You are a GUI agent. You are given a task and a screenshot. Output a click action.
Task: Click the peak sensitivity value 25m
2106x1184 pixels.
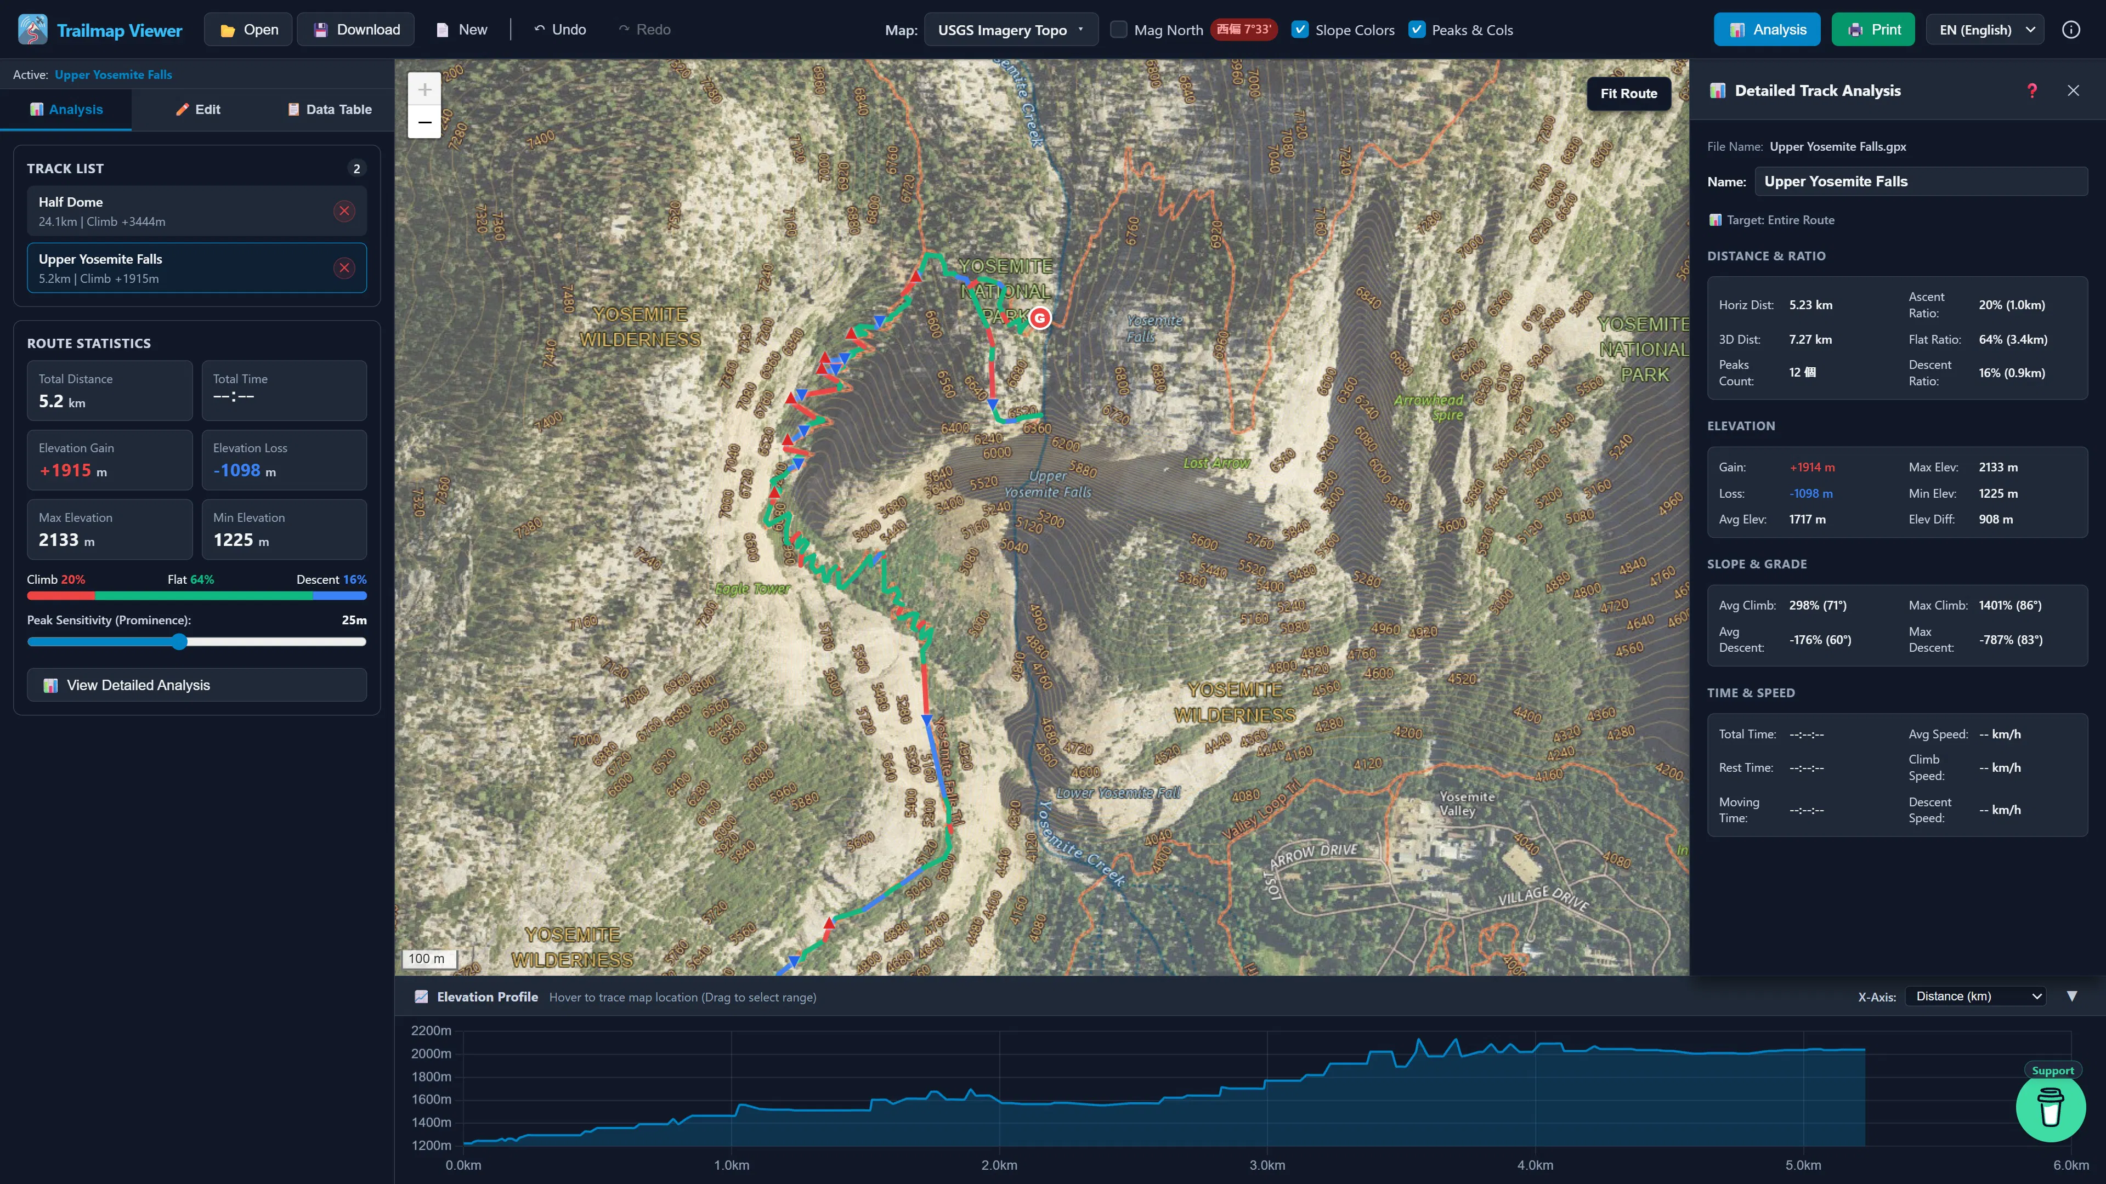pyautogui.click(x=354, y=620)
